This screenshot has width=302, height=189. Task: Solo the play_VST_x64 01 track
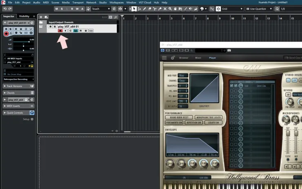click(55, 27)
